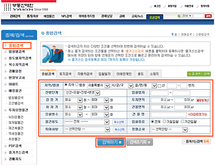Open the 최저가 최소 dropdown

[x=73, y=107]
